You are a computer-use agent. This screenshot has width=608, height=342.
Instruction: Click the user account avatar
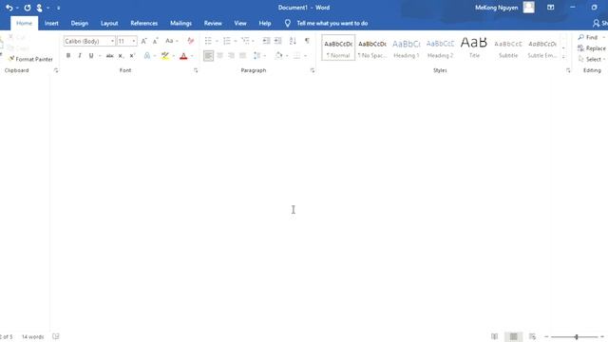528,7
